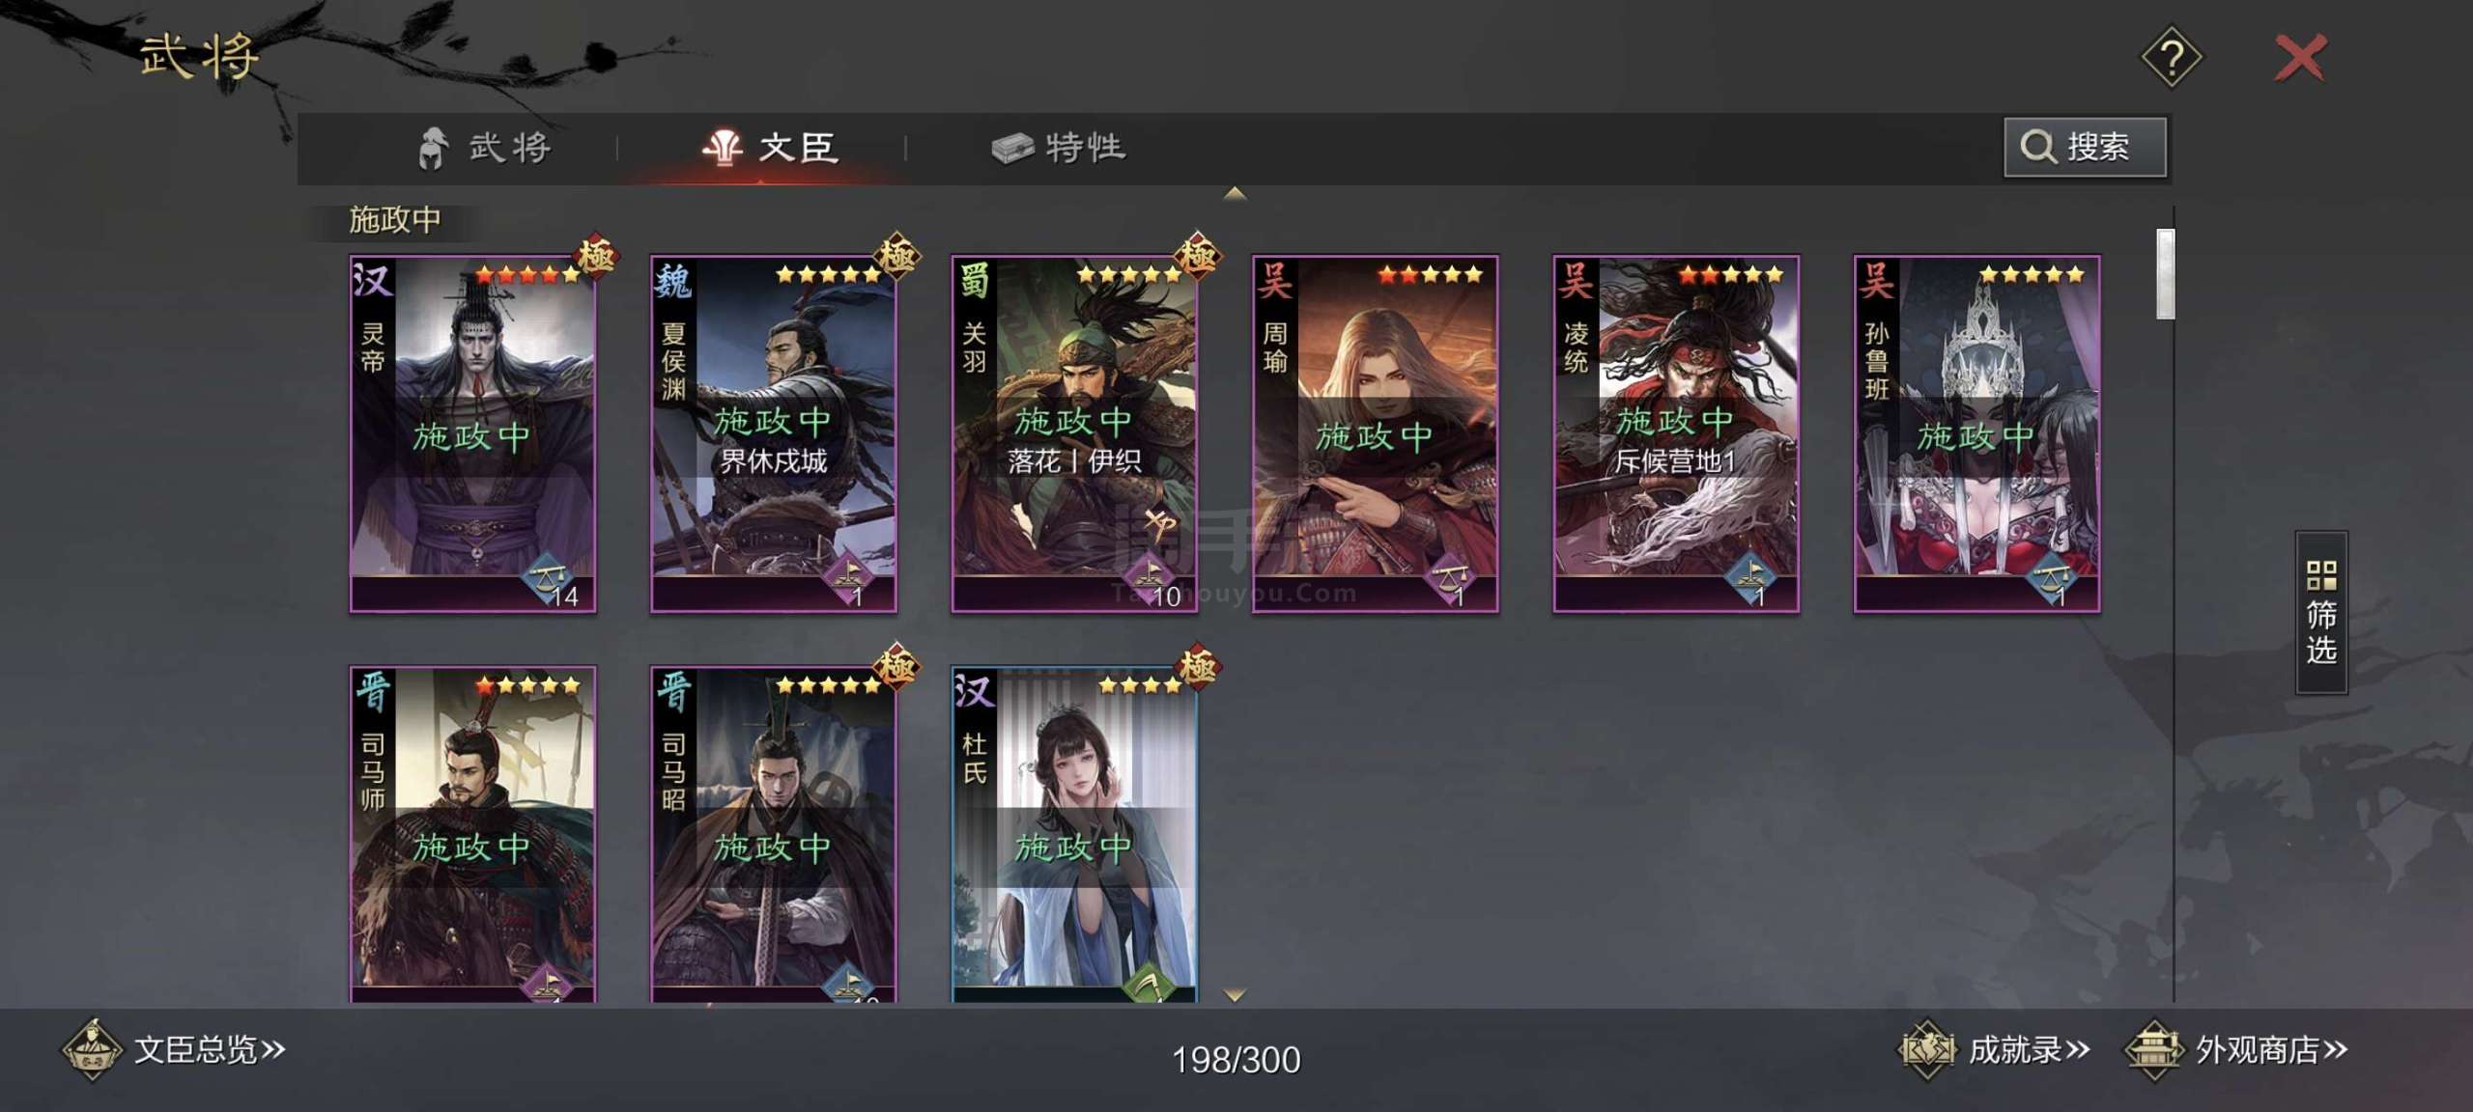Click the scales icon on 周瑜 card

tap(1450, 578)
